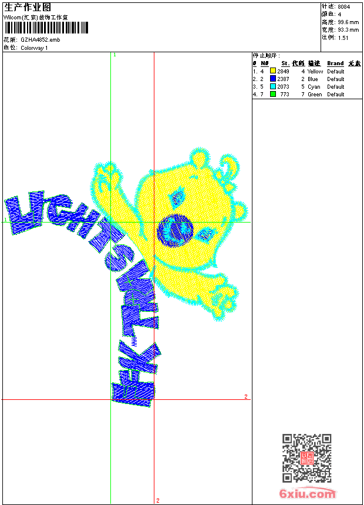The image size is (364, 505).
Task: Click stitch count '2387' in Blue row
Action: pyautogui.click(x=283, y=79)
